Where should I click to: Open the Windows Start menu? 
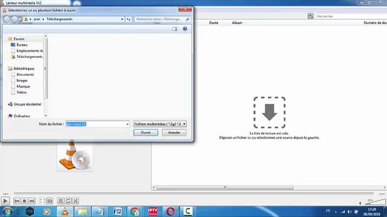point(7,212)
